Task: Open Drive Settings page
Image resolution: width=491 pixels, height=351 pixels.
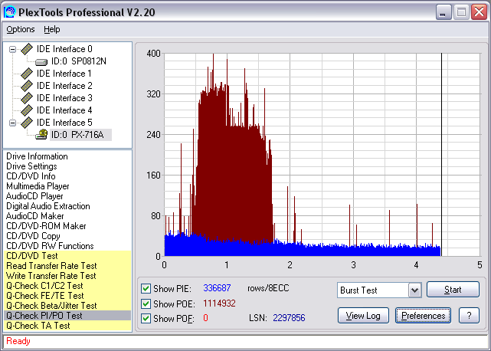Action: [31, 166]
